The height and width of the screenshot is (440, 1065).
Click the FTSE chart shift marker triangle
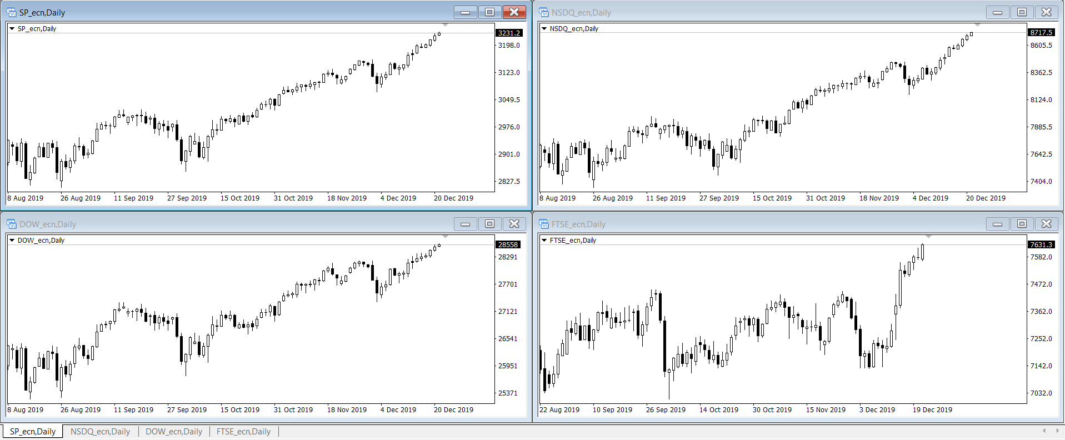[x=928, y=237]
